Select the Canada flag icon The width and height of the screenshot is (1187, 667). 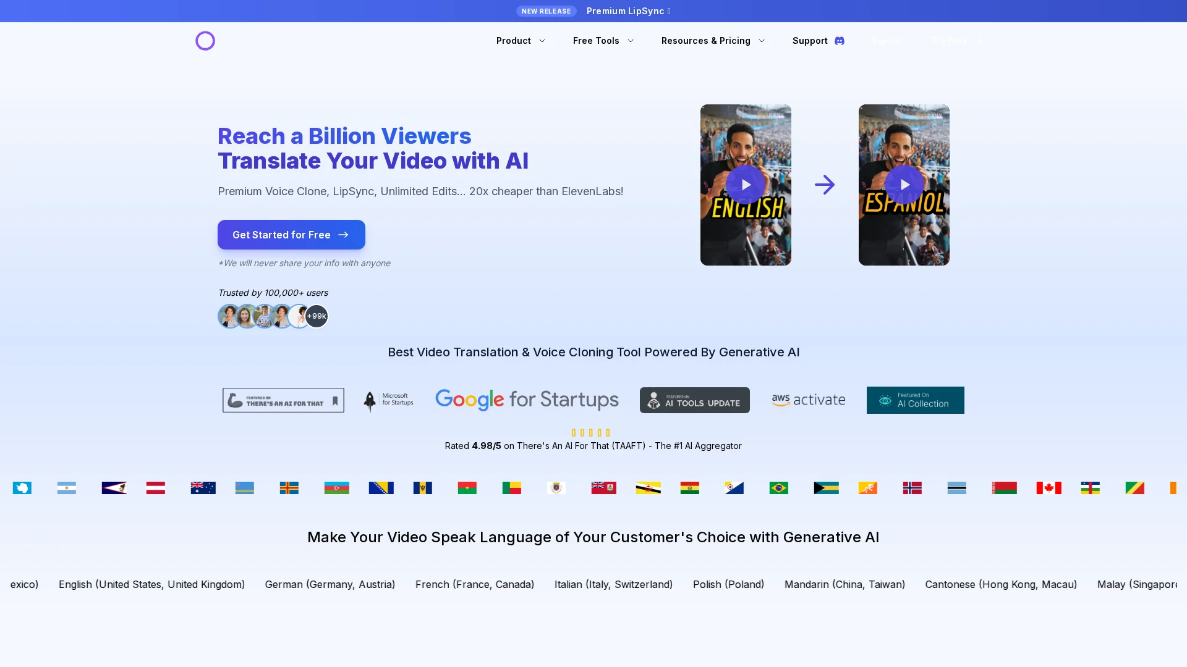point(1049,488)
